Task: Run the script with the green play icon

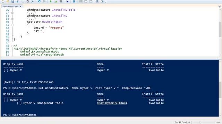Action: (51, 1)
